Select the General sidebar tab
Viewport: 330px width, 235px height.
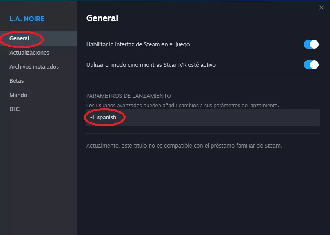click(20, 38)
